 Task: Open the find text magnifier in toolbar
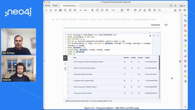[x=65, y=10]
